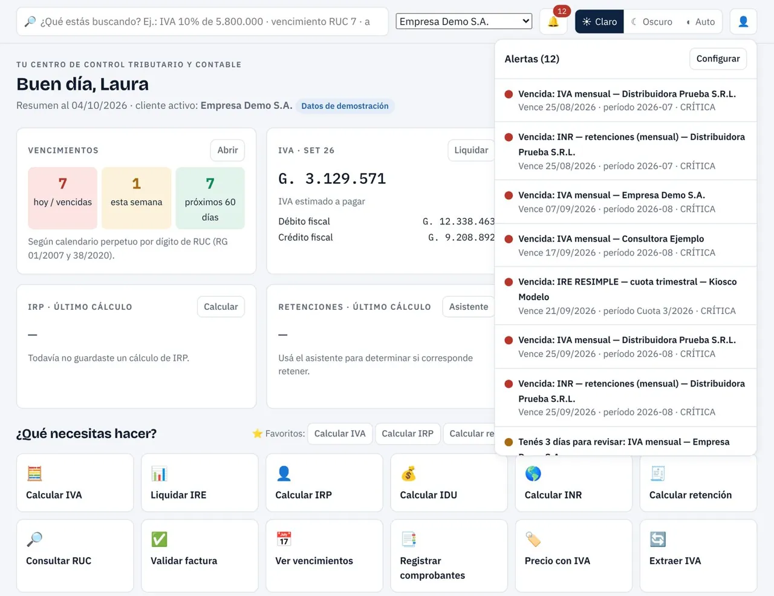Image resolution: width=774 pixels, height=596 pixels.
Task: Click the Calcular INR globe icon
Action: [533, 473]
